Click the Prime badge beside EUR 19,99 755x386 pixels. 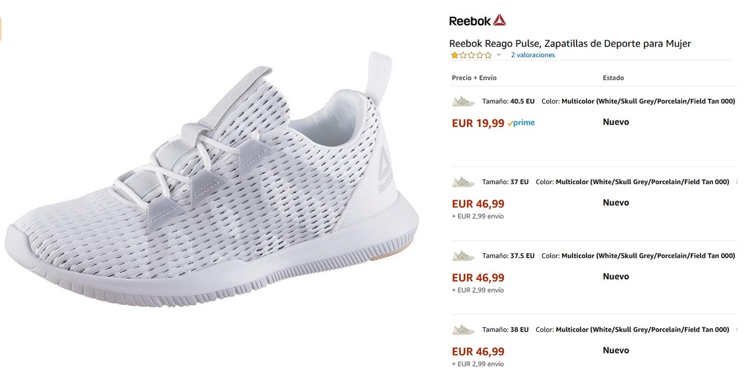[x=521, y=123]
